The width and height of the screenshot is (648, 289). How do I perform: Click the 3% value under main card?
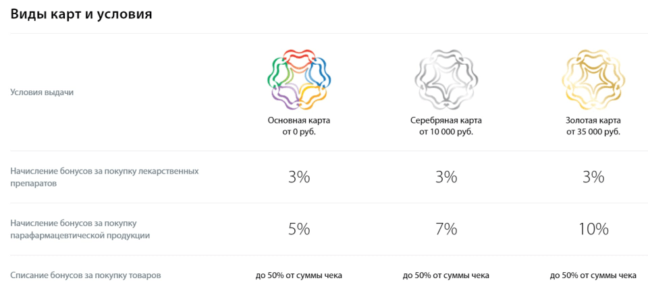click(298, 177)
